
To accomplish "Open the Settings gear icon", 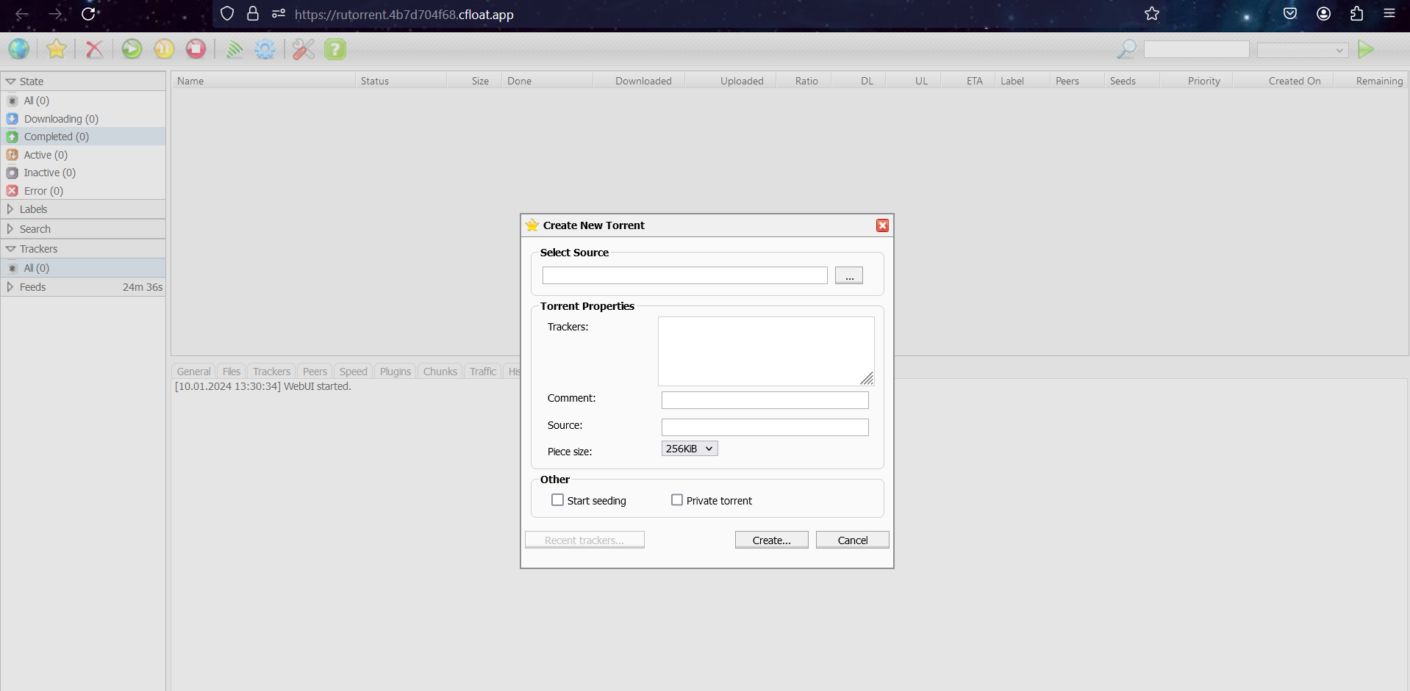I will [265, 49].
